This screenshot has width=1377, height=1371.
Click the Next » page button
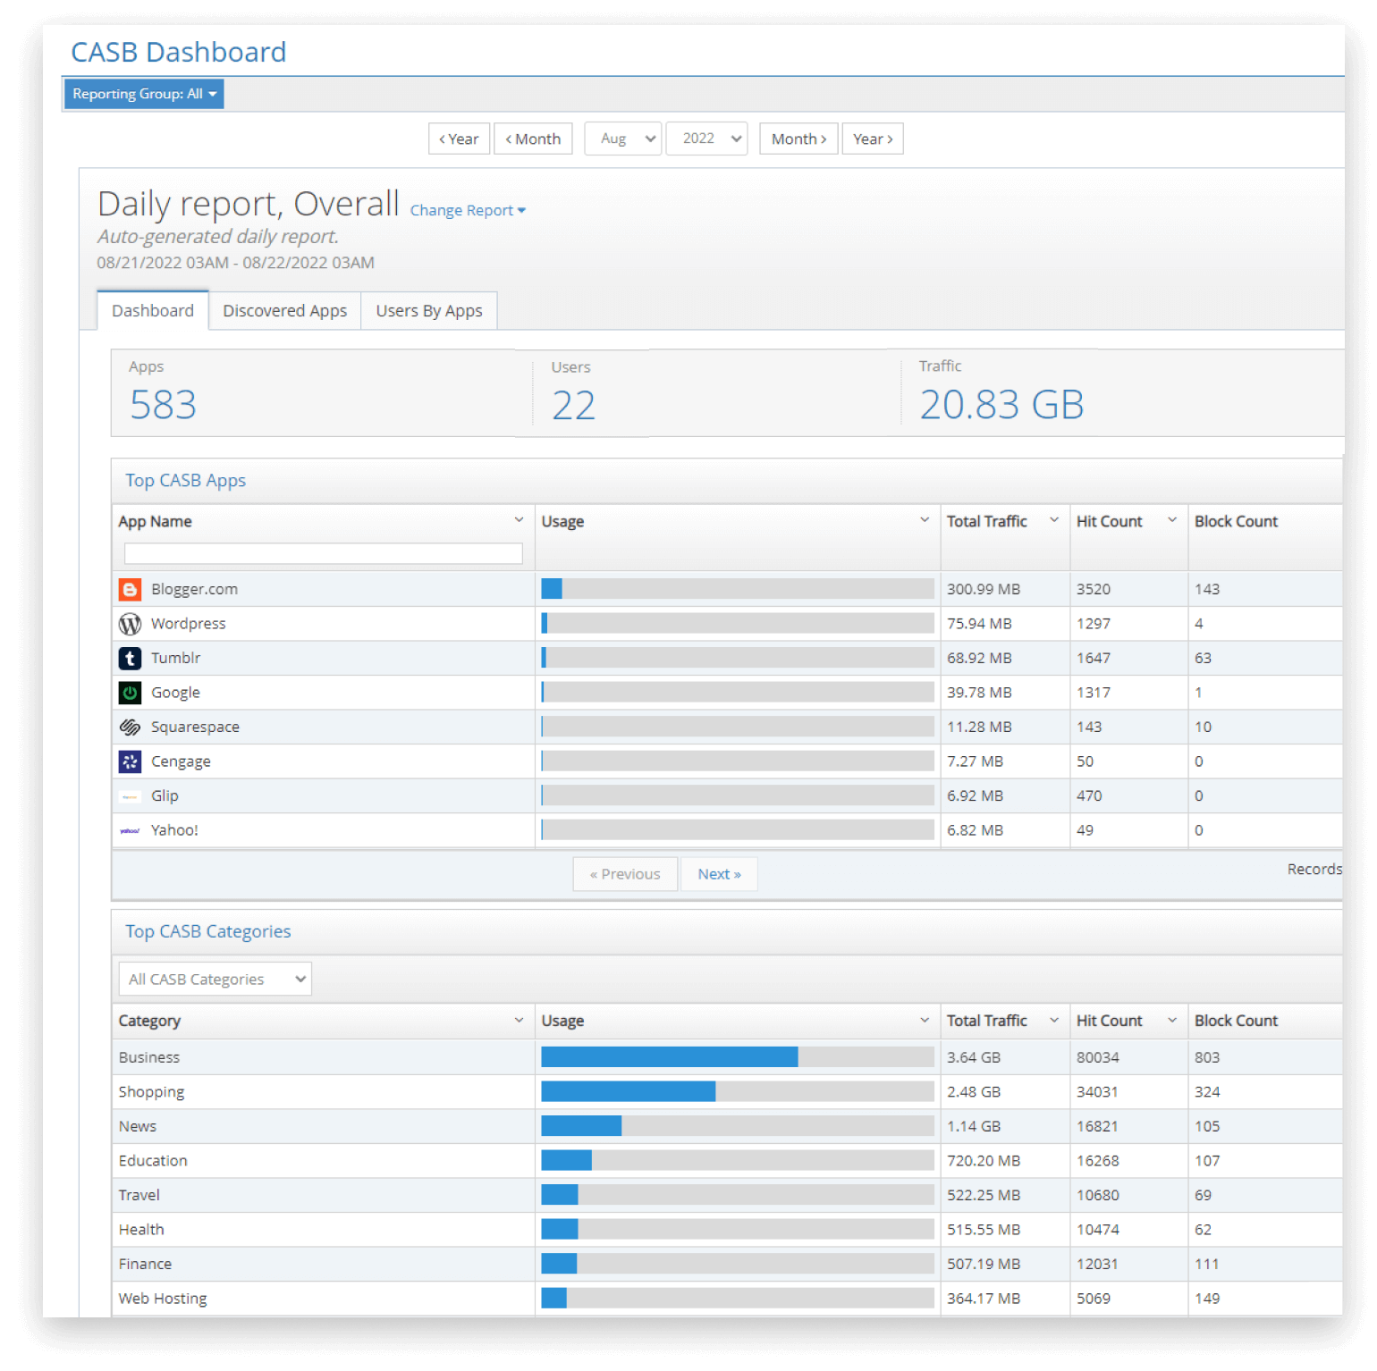coord(719,874)
